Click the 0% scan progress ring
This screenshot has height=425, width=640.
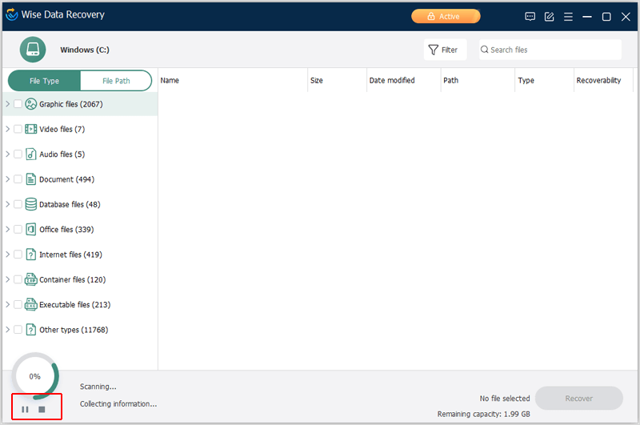[x=35, y=376]
